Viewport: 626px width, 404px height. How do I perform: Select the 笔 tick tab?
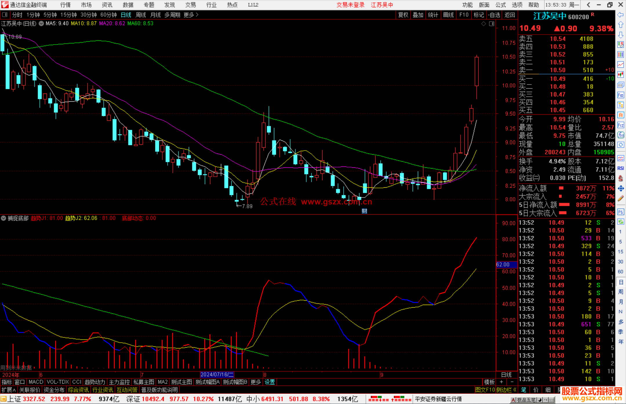(x=523, y=390)
